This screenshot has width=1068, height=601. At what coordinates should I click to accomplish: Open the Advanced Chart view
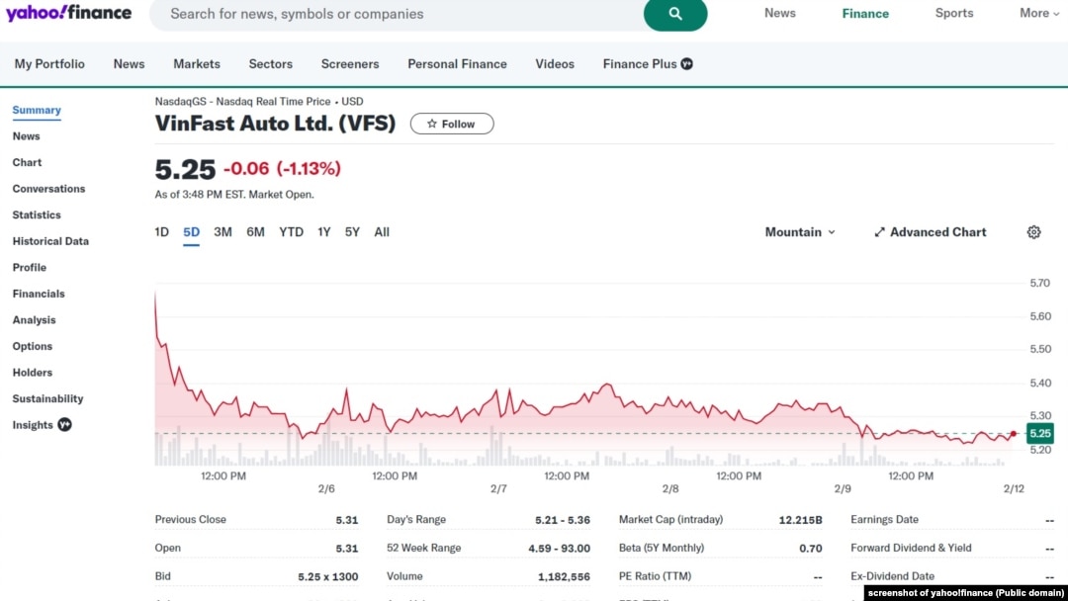[930, 232]
